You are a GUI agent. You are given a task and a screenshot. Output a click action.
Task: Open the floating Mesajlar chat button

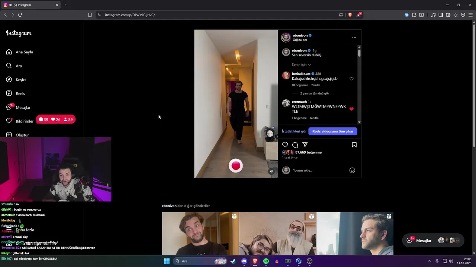click(433, 240)
